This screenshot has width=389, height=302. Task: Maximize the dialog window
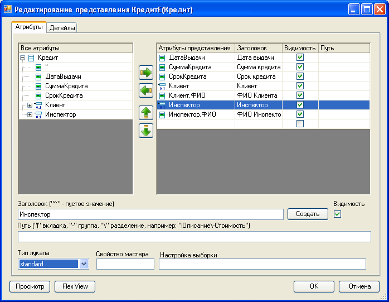pyautogui.click(x=367, y=9)
